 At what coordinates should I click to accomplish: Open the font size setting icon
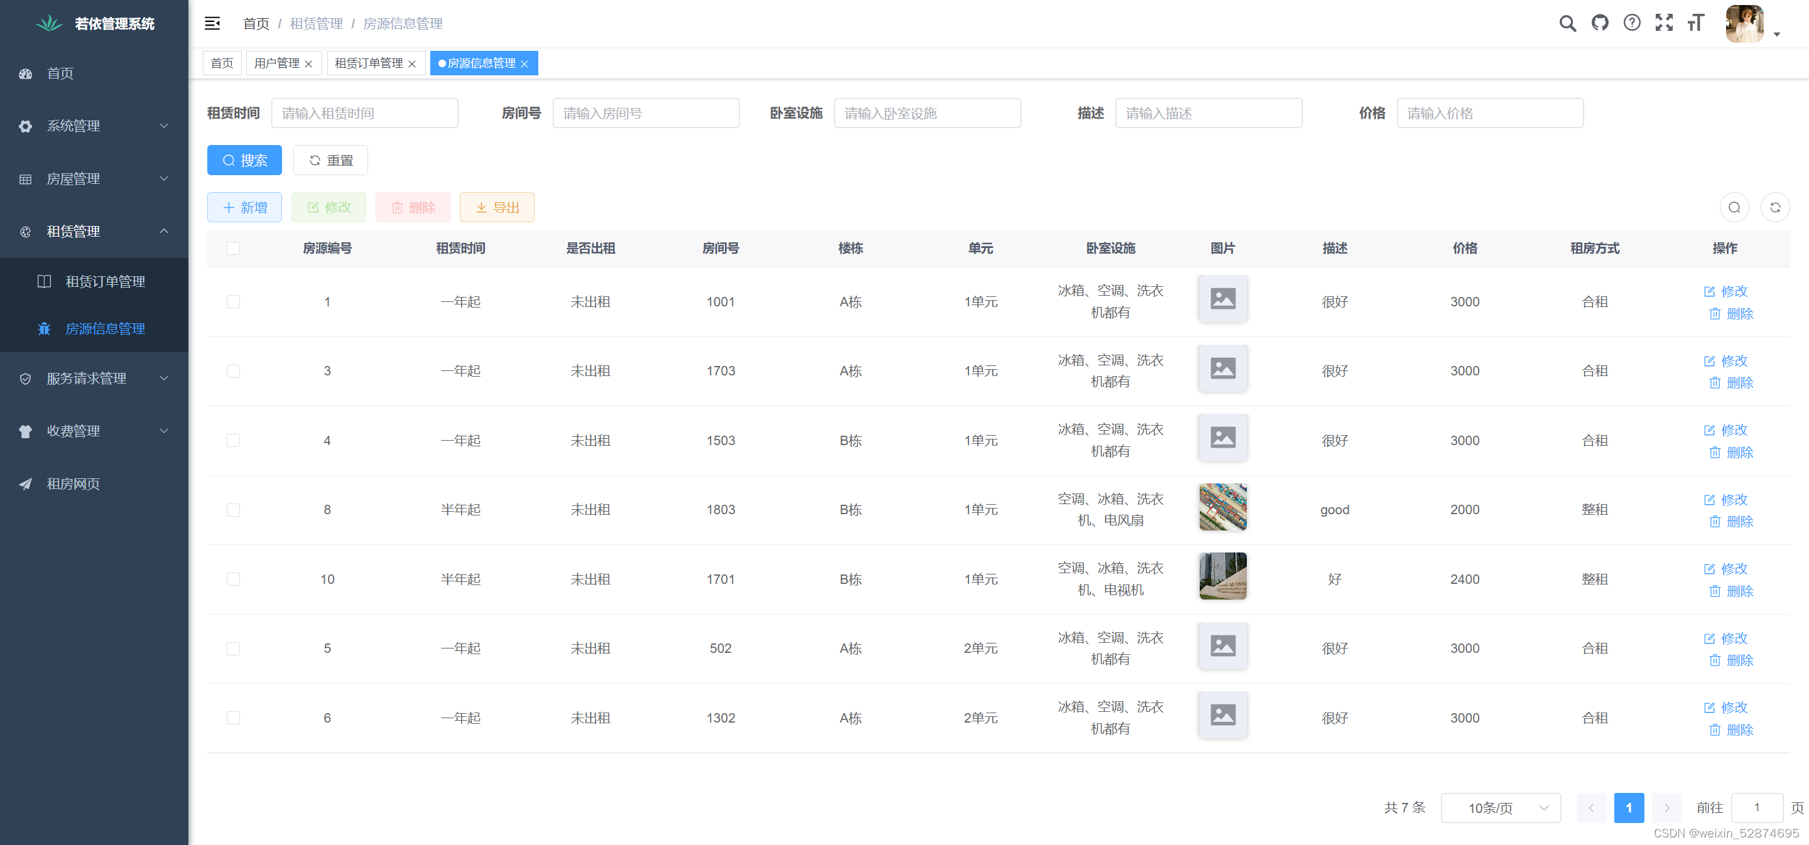1695,24
